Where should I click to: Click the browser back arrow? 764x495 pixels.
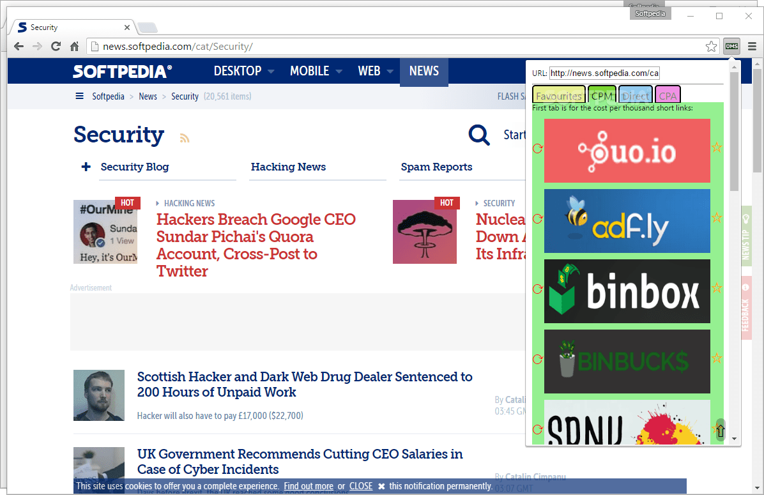[19, 46]
